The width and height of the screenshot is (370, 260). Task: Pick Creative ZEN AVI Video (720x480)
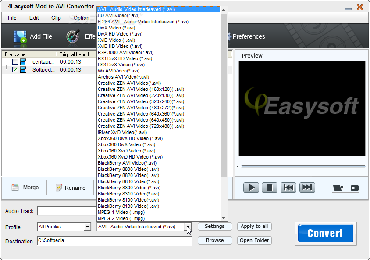[x=159, y=126]
